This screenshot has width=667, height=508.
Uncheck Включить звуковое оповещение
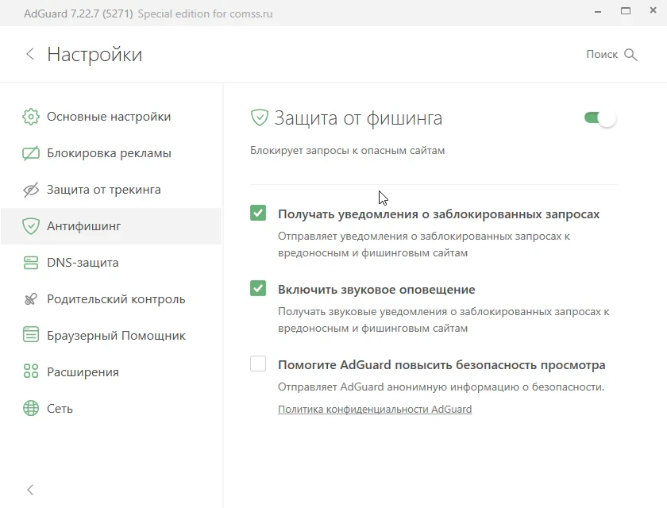(258, 288)
